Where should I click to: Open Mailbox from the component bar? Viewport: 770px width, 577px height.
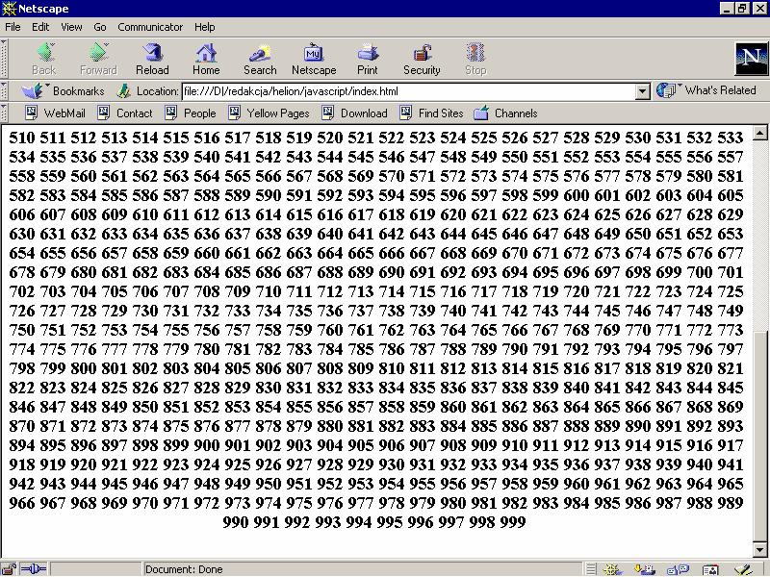(644, 569)
